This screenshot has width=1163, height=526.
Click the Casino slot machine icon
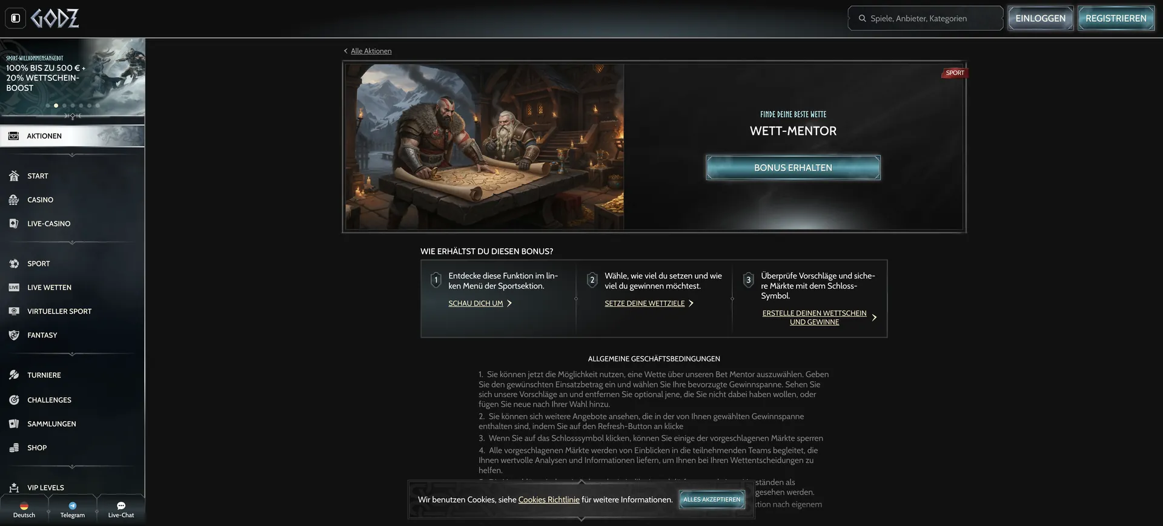tap(14, 200)
